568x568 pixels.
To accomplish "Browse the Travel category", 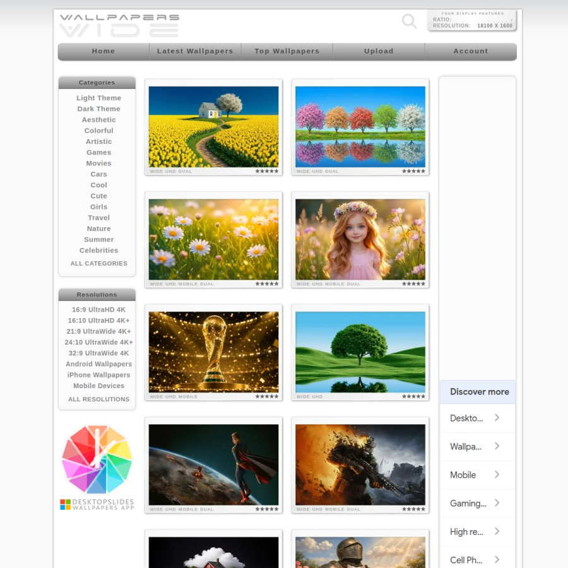I will coord(98,218).
